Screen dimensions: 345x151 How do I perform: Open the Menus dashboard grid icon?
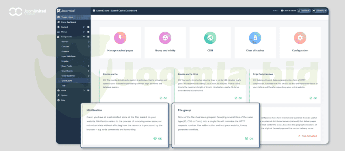tap(88, 32)
